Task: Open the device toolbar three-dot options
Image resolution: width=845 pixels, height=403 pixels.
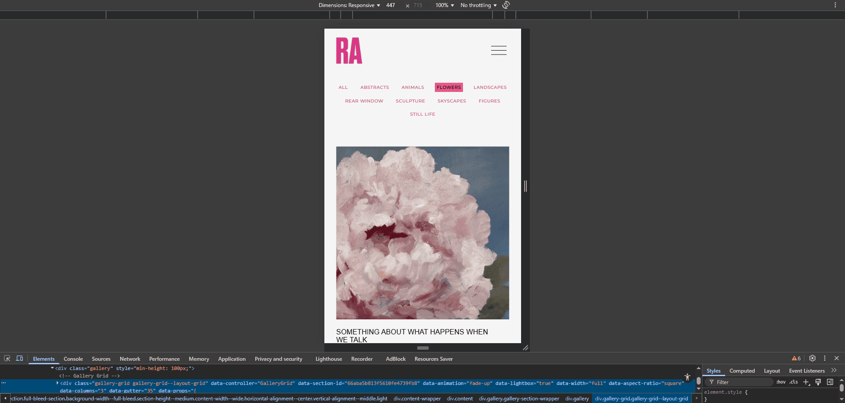Action: [x=835, y=5]
